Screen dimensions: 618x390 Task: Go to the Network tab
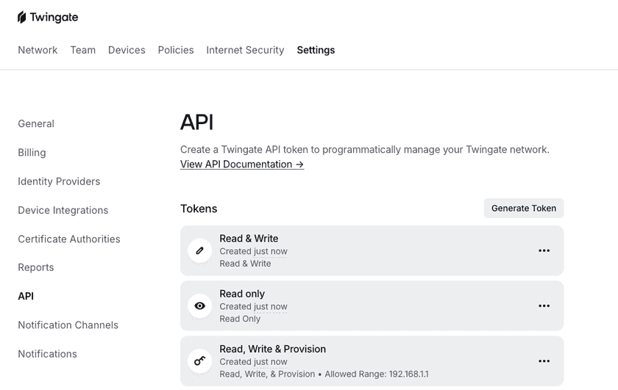point(38,50)
